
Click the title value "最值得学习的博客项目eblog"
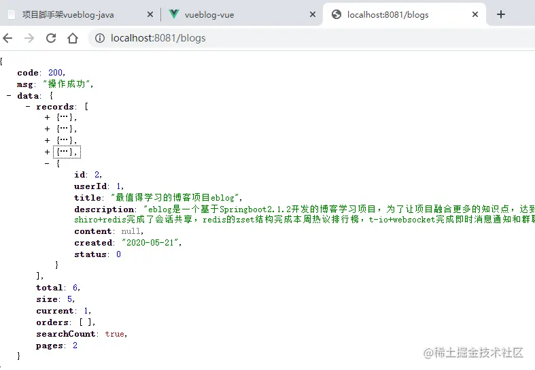[175, 198]
